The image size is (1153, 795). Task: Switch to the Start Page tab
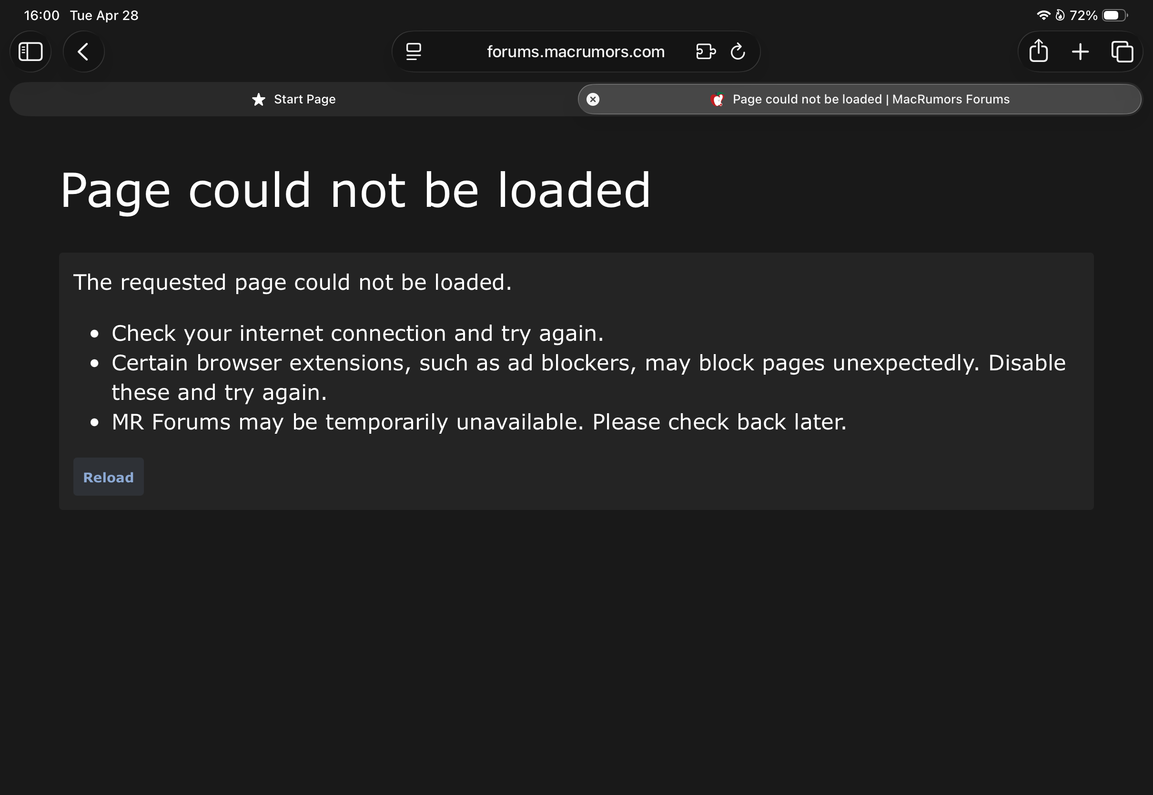[293, 99]
